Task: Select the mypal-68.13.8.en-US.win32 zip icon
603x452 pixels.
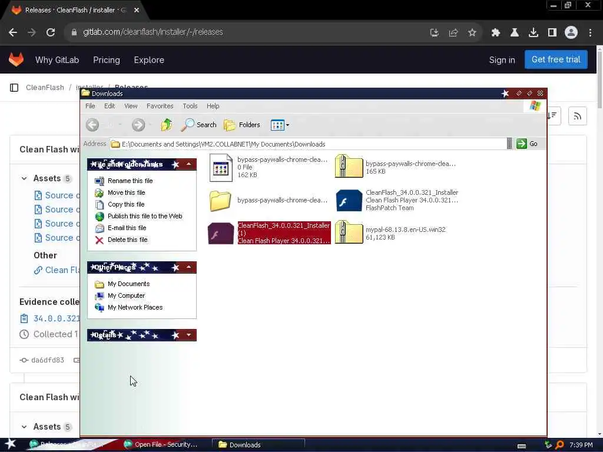Action: (x=349, y=232)
